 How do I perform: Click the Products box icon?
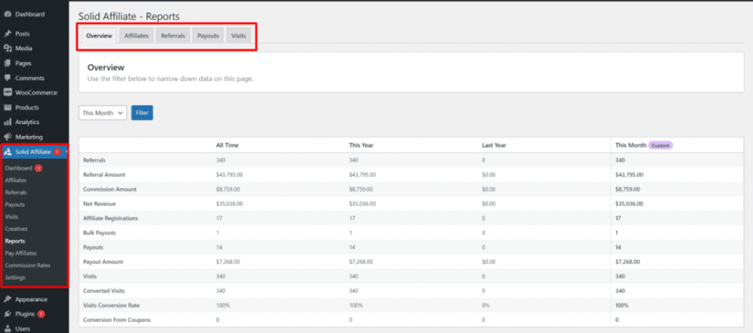[x=7, y=107]
